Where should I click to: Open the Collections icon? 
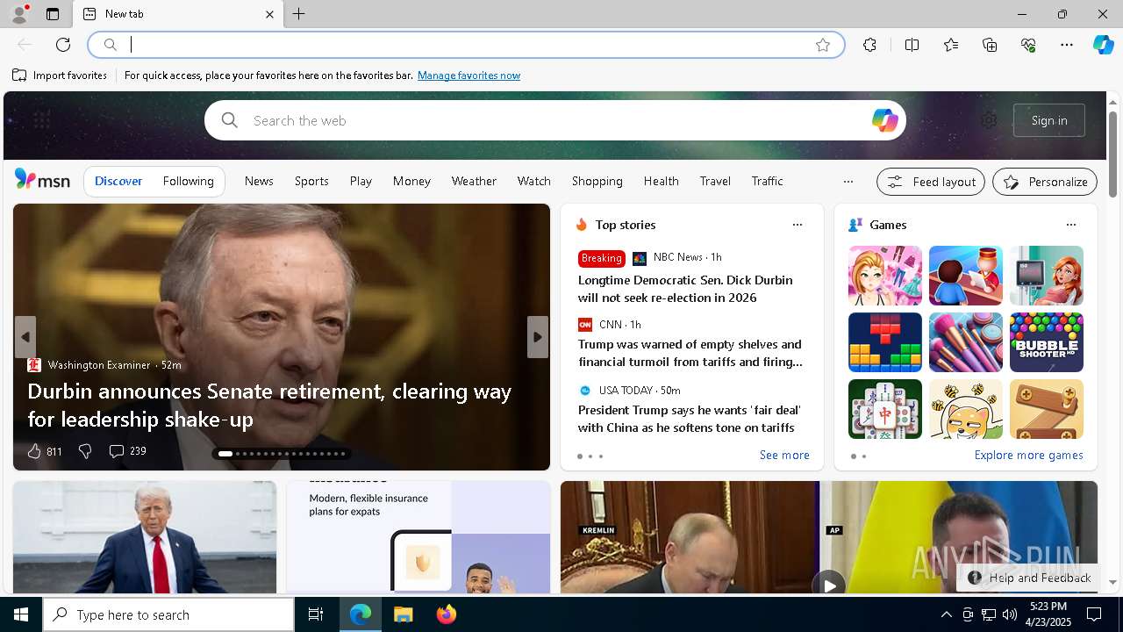click(990, 45)
